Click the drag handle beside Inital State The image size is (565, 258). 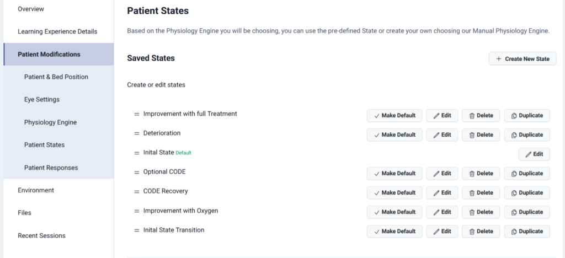pos(137,153)
